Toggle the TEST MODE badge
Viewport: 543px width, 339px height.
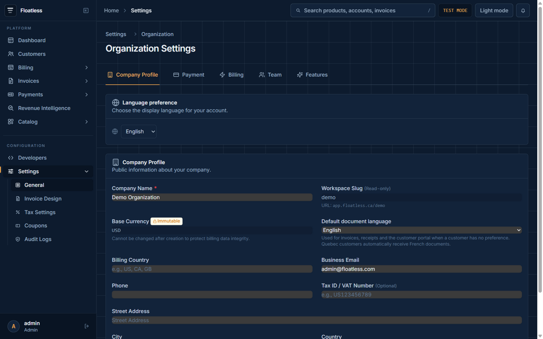[x=455, y=11]
